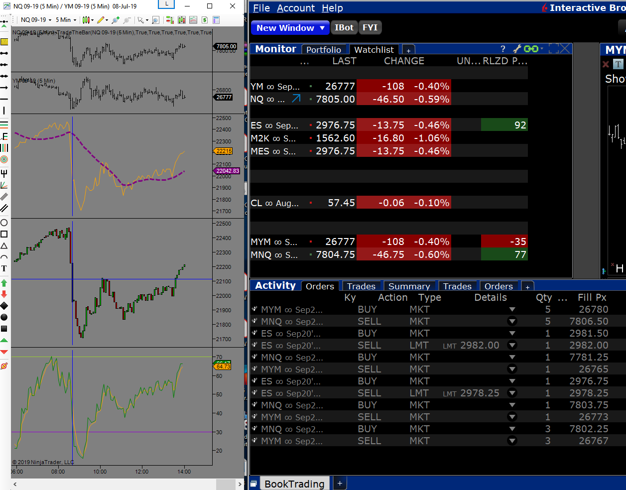Toggle the L link button in chart title bar
The image size is (626, 490).
166,4
